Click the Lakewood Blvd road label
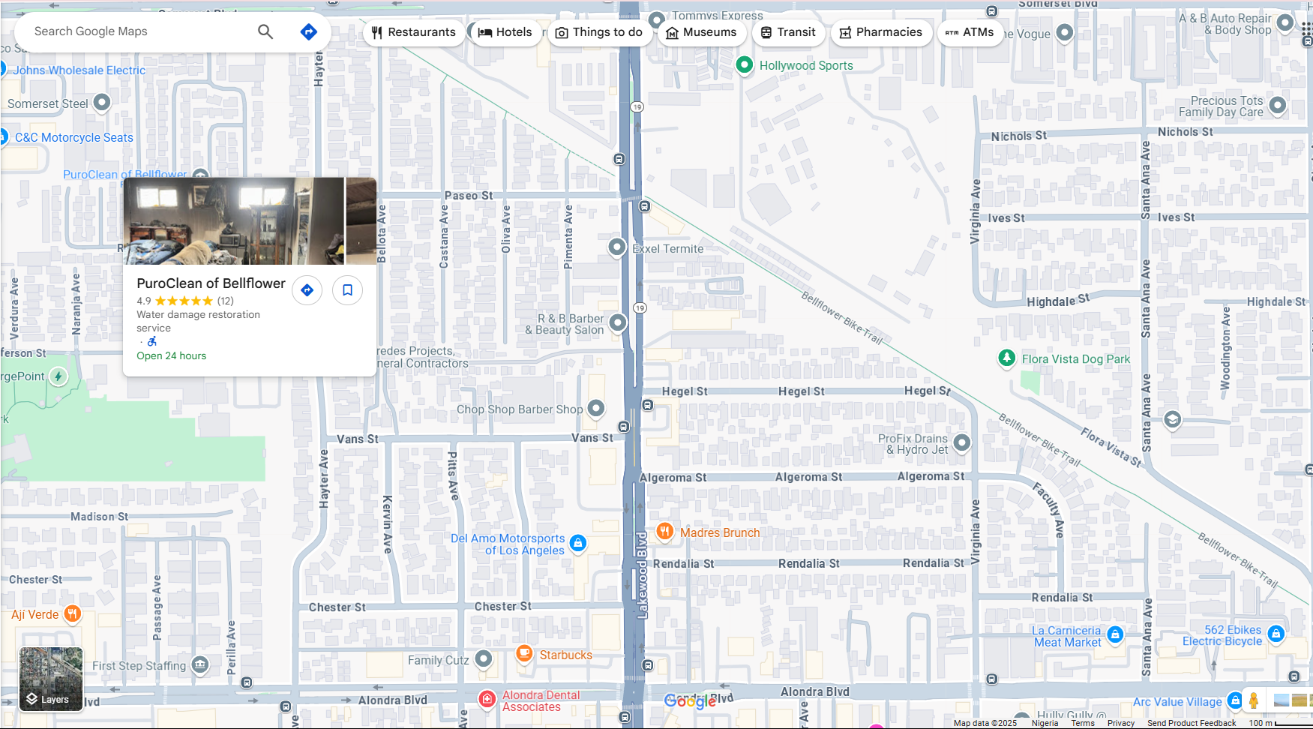Screen dimensions: 1313x729 [642, 575]
